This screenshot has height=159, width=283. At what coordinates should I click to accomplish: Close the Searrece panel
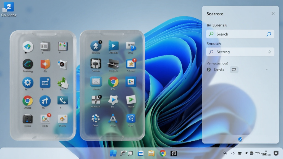pos(273,14)
